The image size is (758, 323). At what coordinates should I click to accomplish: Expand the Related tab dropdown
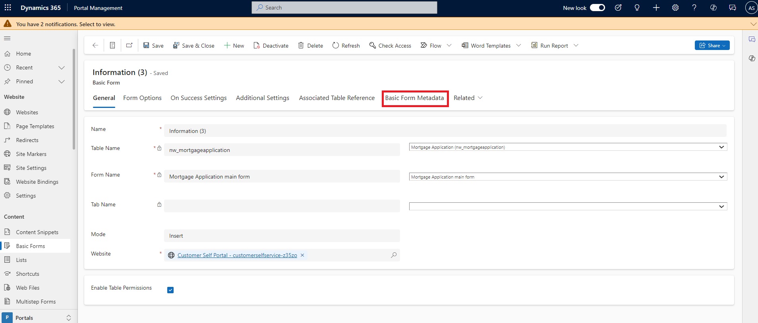[468, 98]
